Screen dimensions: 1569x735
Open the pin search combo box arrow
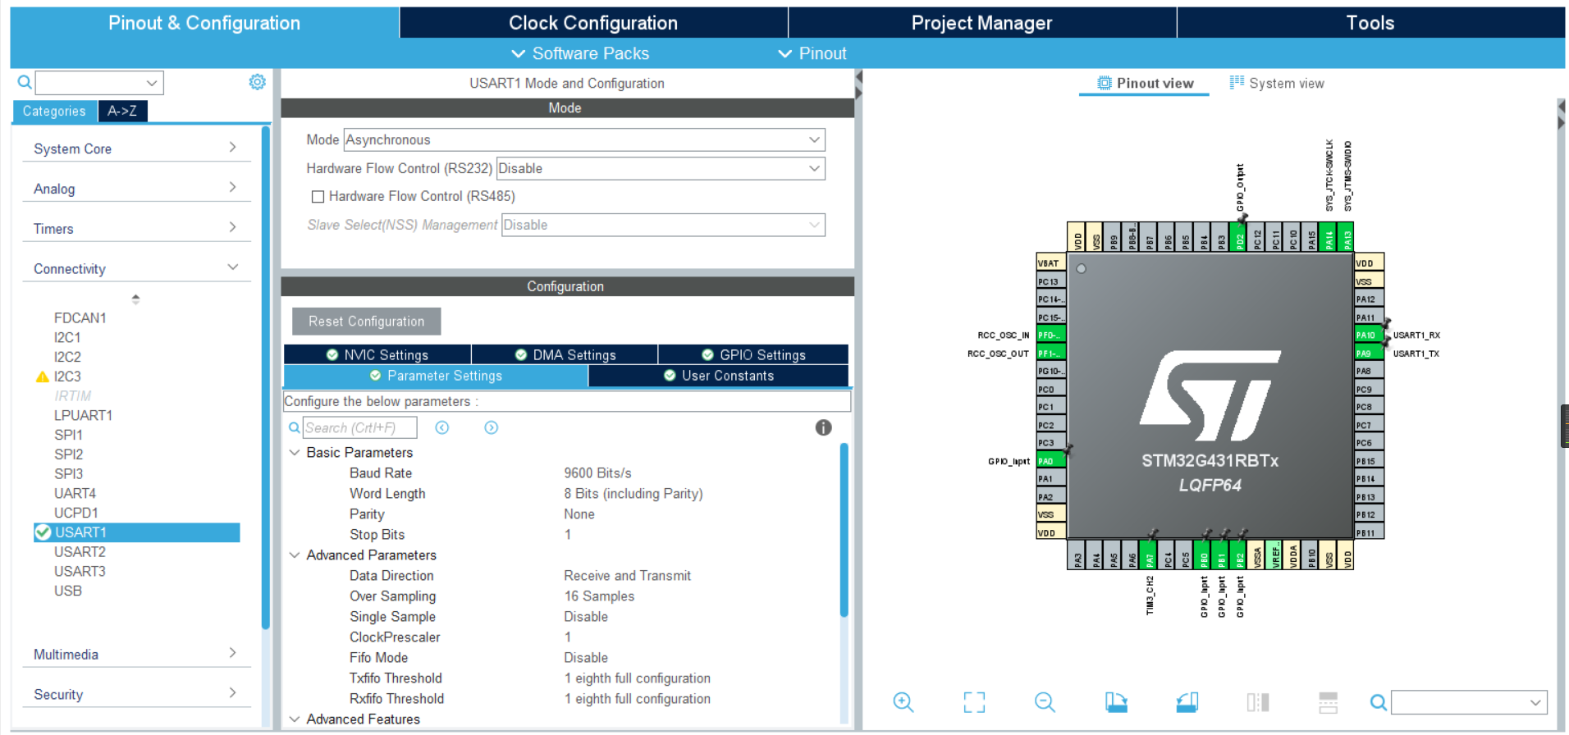click(x=1535, y=703)
